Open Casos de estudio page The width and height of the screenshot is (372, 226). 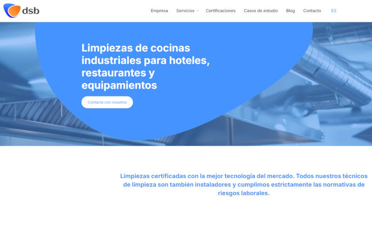(x=261, y=11)
